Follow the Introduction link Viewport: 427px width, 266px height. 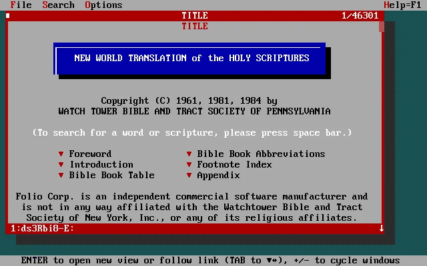[101, 164]
